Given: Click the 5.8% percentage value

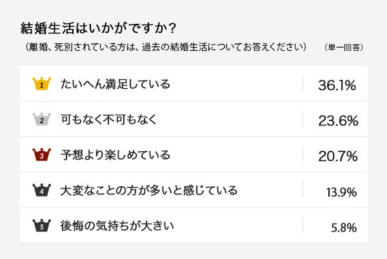Looking at the screenshot, I should 344,226.
